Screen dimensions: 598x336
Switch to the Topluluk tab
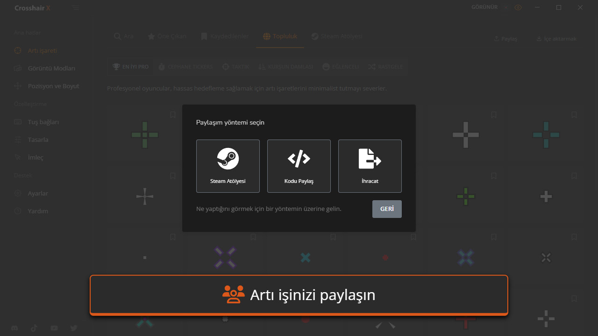tap(280, 36)
